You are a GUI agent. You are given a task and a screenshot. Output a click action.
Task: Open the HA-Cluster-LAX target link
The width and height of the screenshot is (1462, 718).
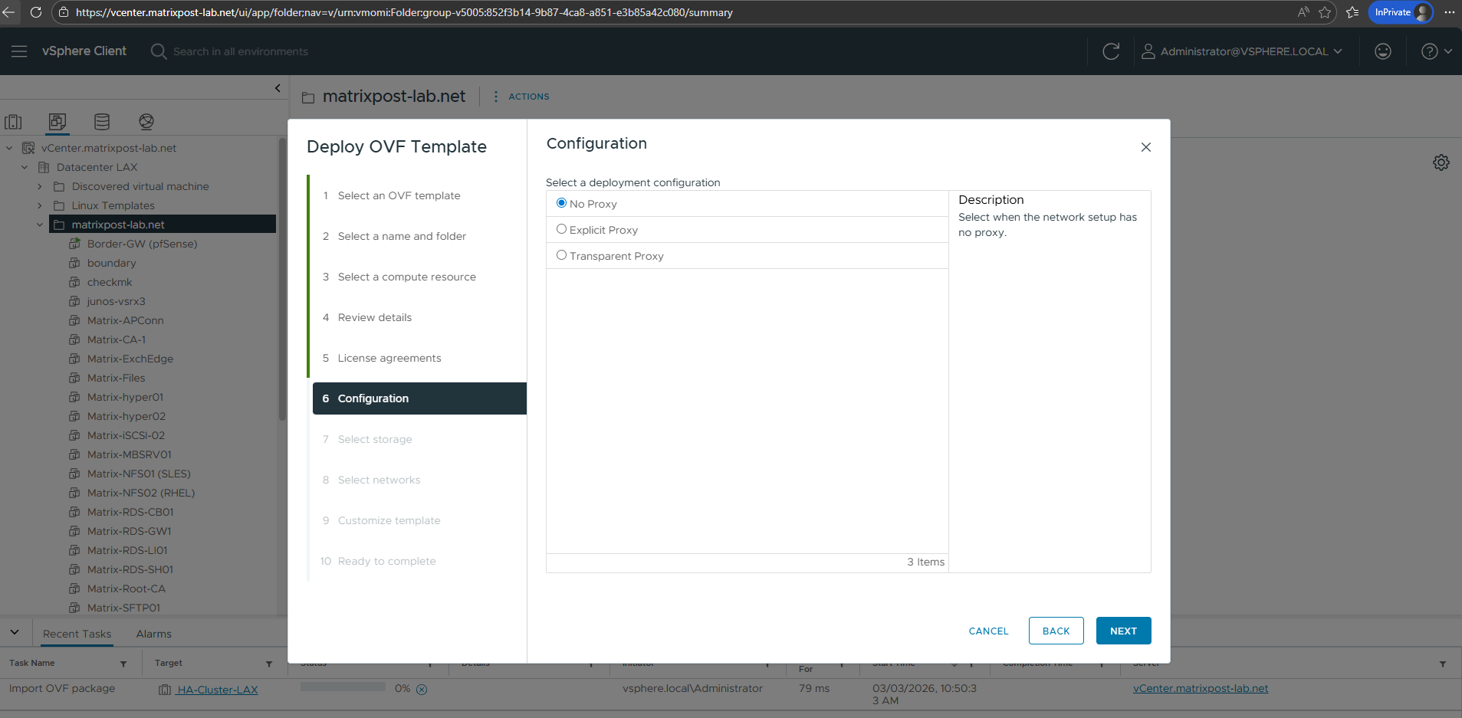coord(217,690)
